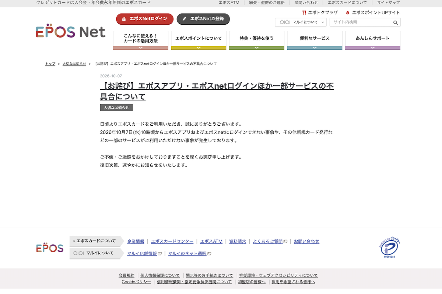Open お問い合わせ in top utility bar

306,3
